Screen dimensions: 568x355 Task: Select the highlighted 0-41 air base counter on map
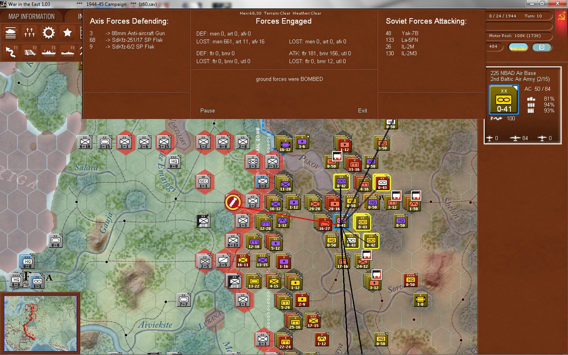341,221
